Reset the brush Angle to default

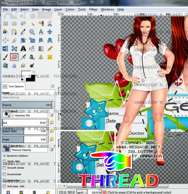(52, 139)
